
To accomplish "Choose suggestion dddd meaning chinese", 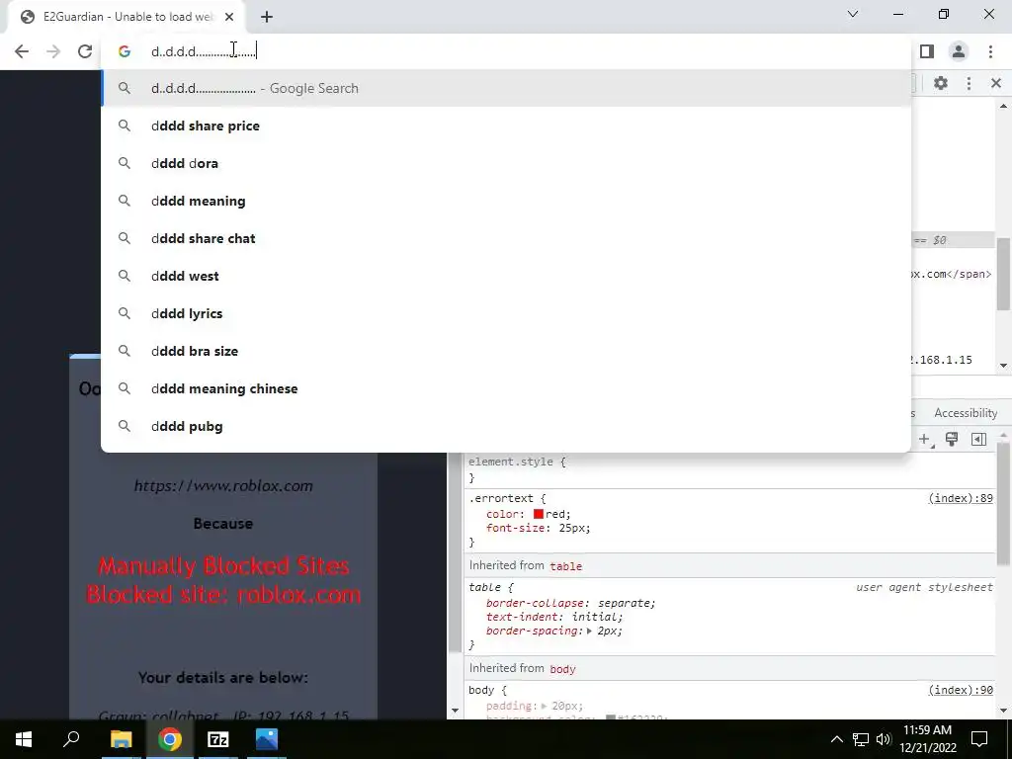I will click(x=506, y=388).
